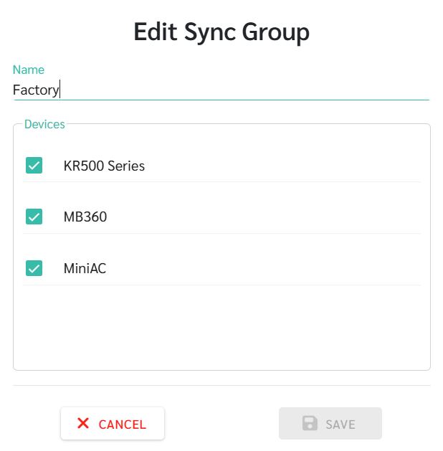443x451 pixels.
Task: Click the red X icon on Cancel
Action: [83, 423]
